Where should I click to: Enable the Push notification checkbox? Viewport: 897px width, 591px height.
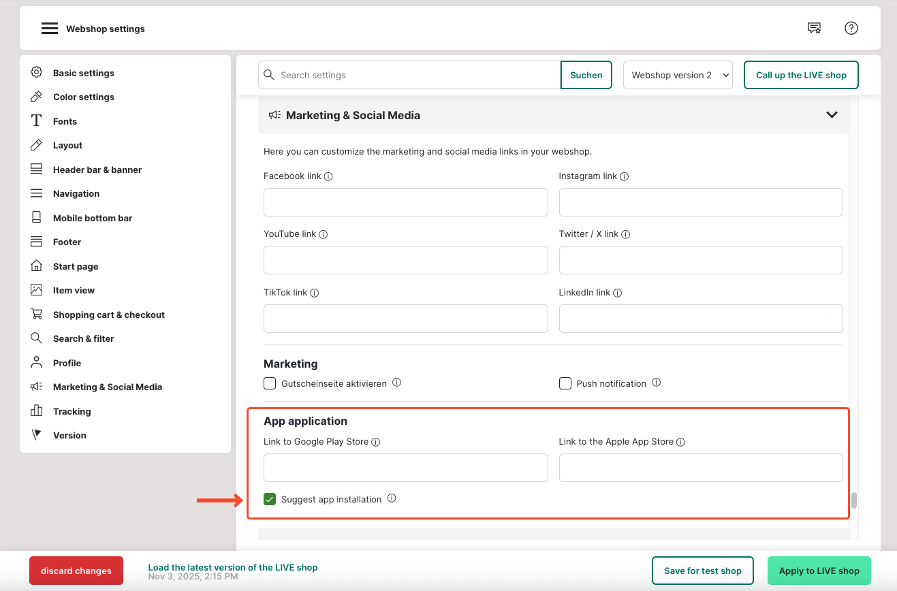pos(565,383)
